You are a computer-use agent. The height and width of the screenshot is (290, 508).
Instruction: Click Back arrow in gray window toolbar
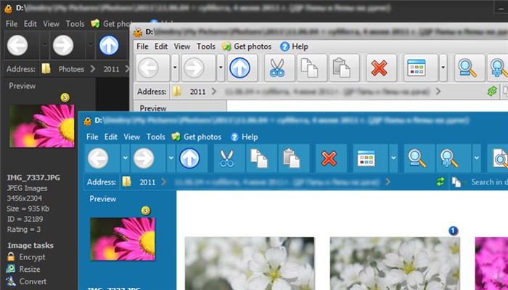148,68
